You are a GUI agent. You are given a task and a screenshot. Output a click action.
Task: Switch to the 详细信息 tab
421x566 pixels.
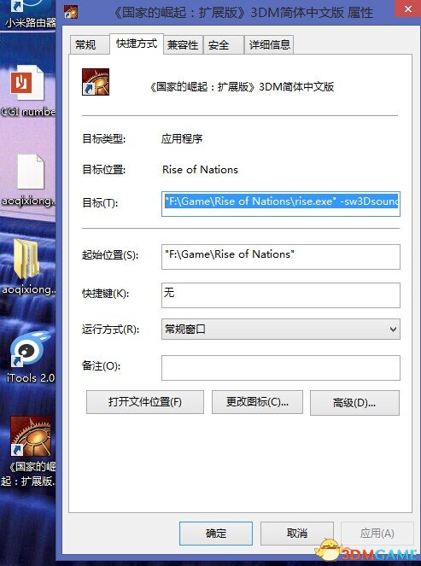[x=269, y=44]
